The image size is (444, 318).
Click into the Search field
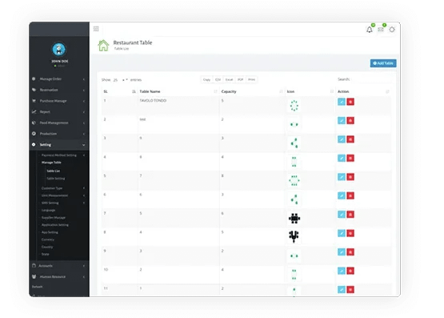(371, 79)
